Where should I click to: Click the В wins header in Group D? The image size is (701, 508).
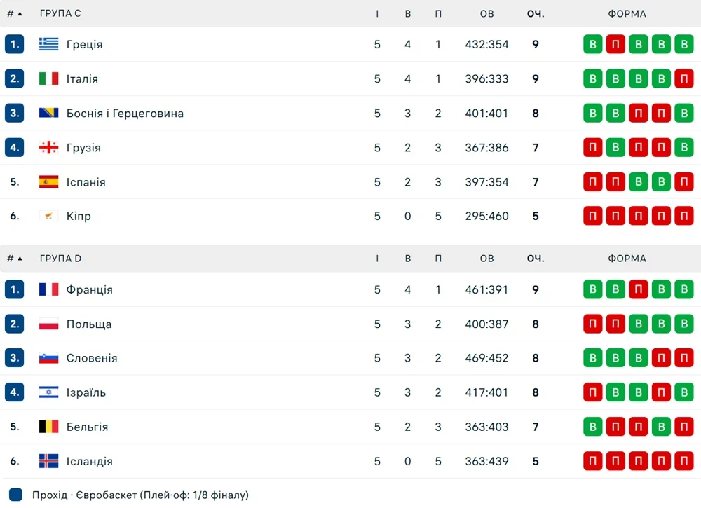coord(408,259)
